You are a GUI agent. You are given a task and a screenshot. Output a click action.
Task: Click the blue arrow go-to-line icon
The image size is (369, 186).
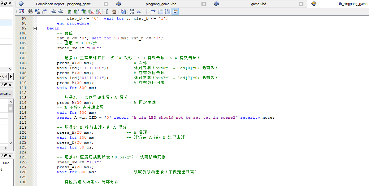(x=153, y=11)
